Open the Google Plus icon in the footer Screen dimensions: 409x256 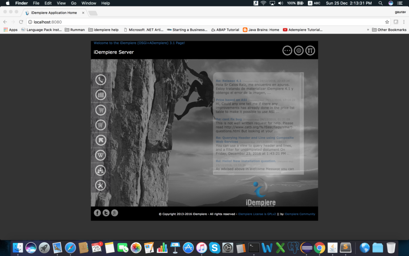(x=115, y=213)
